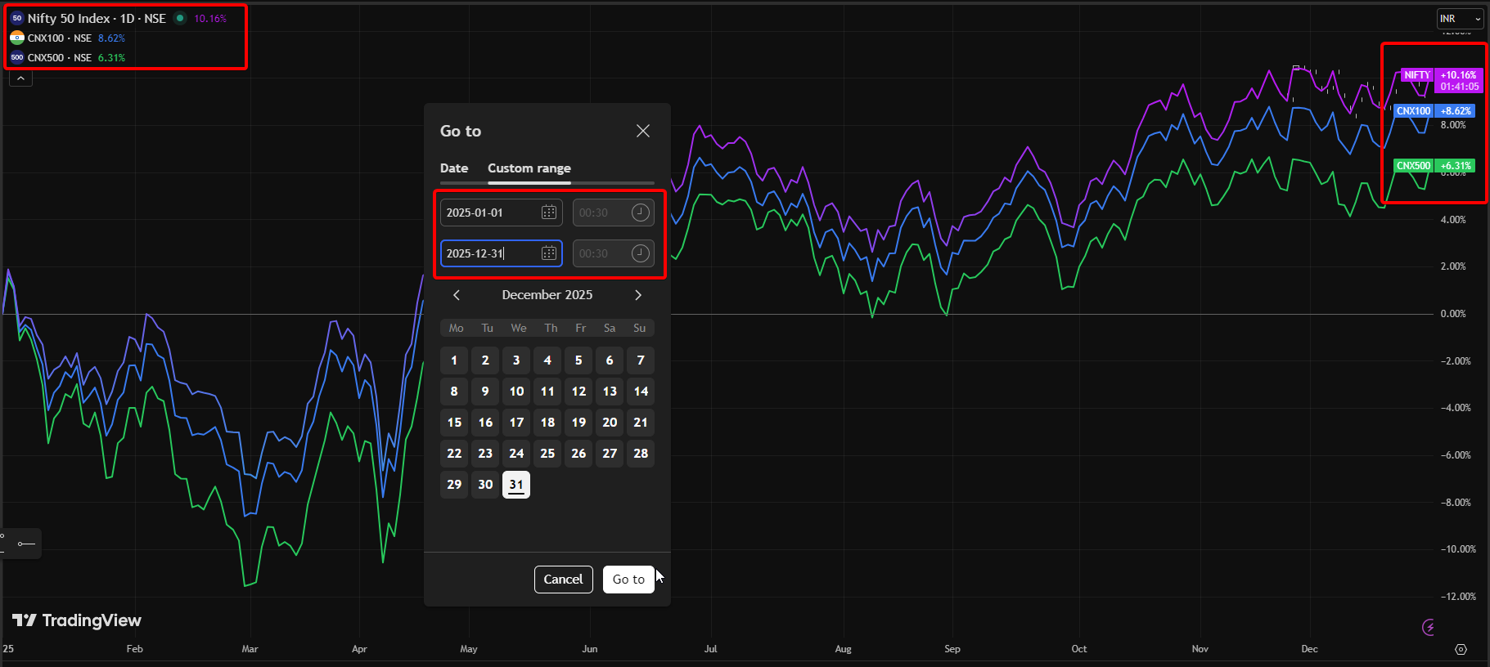Click the start date calendar icon
The image size is (1490, 667).
(x=549, y=213)
